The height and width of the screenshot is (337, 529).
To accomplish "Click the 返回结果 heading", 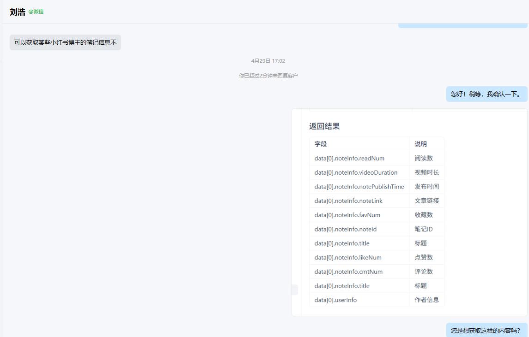I will [x=324, y=126].
